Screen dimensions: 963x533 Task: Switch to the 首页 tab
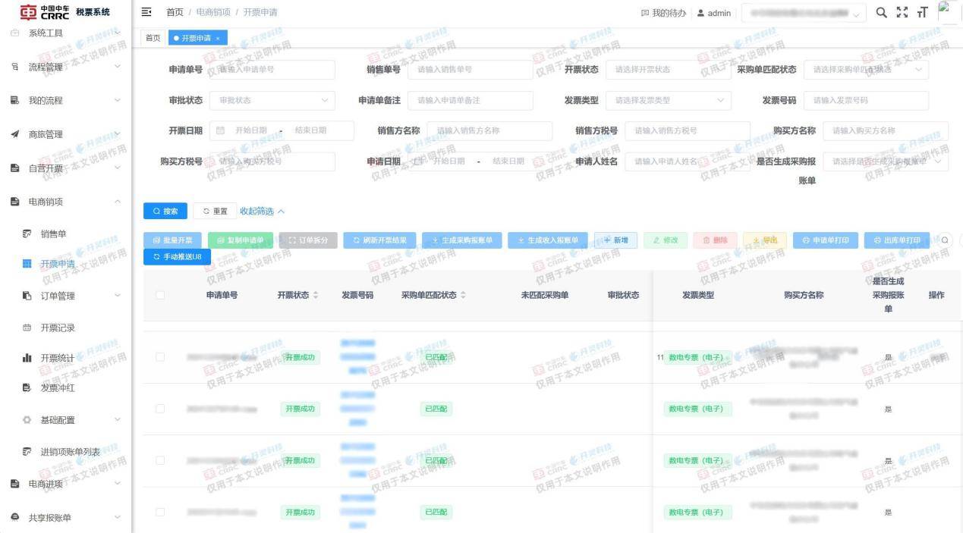pyautogui.click(x=153, y=39)
